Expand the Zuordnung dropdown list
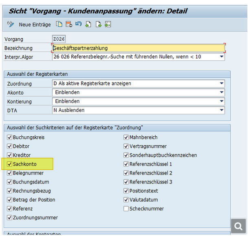This screenshot has height=236, width=249. pos(222,83)
